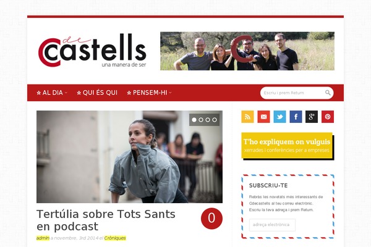Click the Pinterest icon
Screen dimensions: 371x247
coord(328,117)
